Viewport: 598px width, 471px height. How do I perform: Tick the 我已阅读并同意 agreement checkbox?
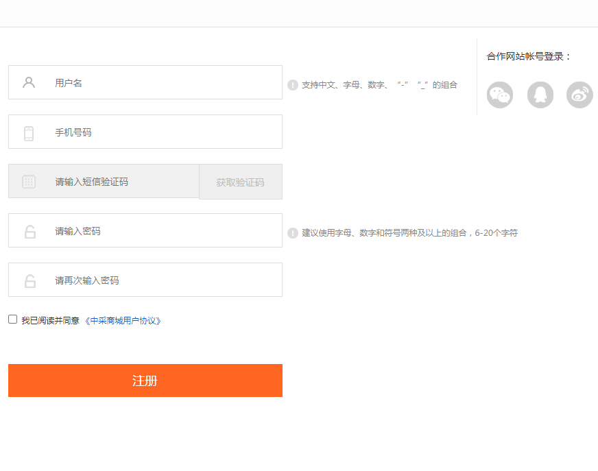click(12, 319)
